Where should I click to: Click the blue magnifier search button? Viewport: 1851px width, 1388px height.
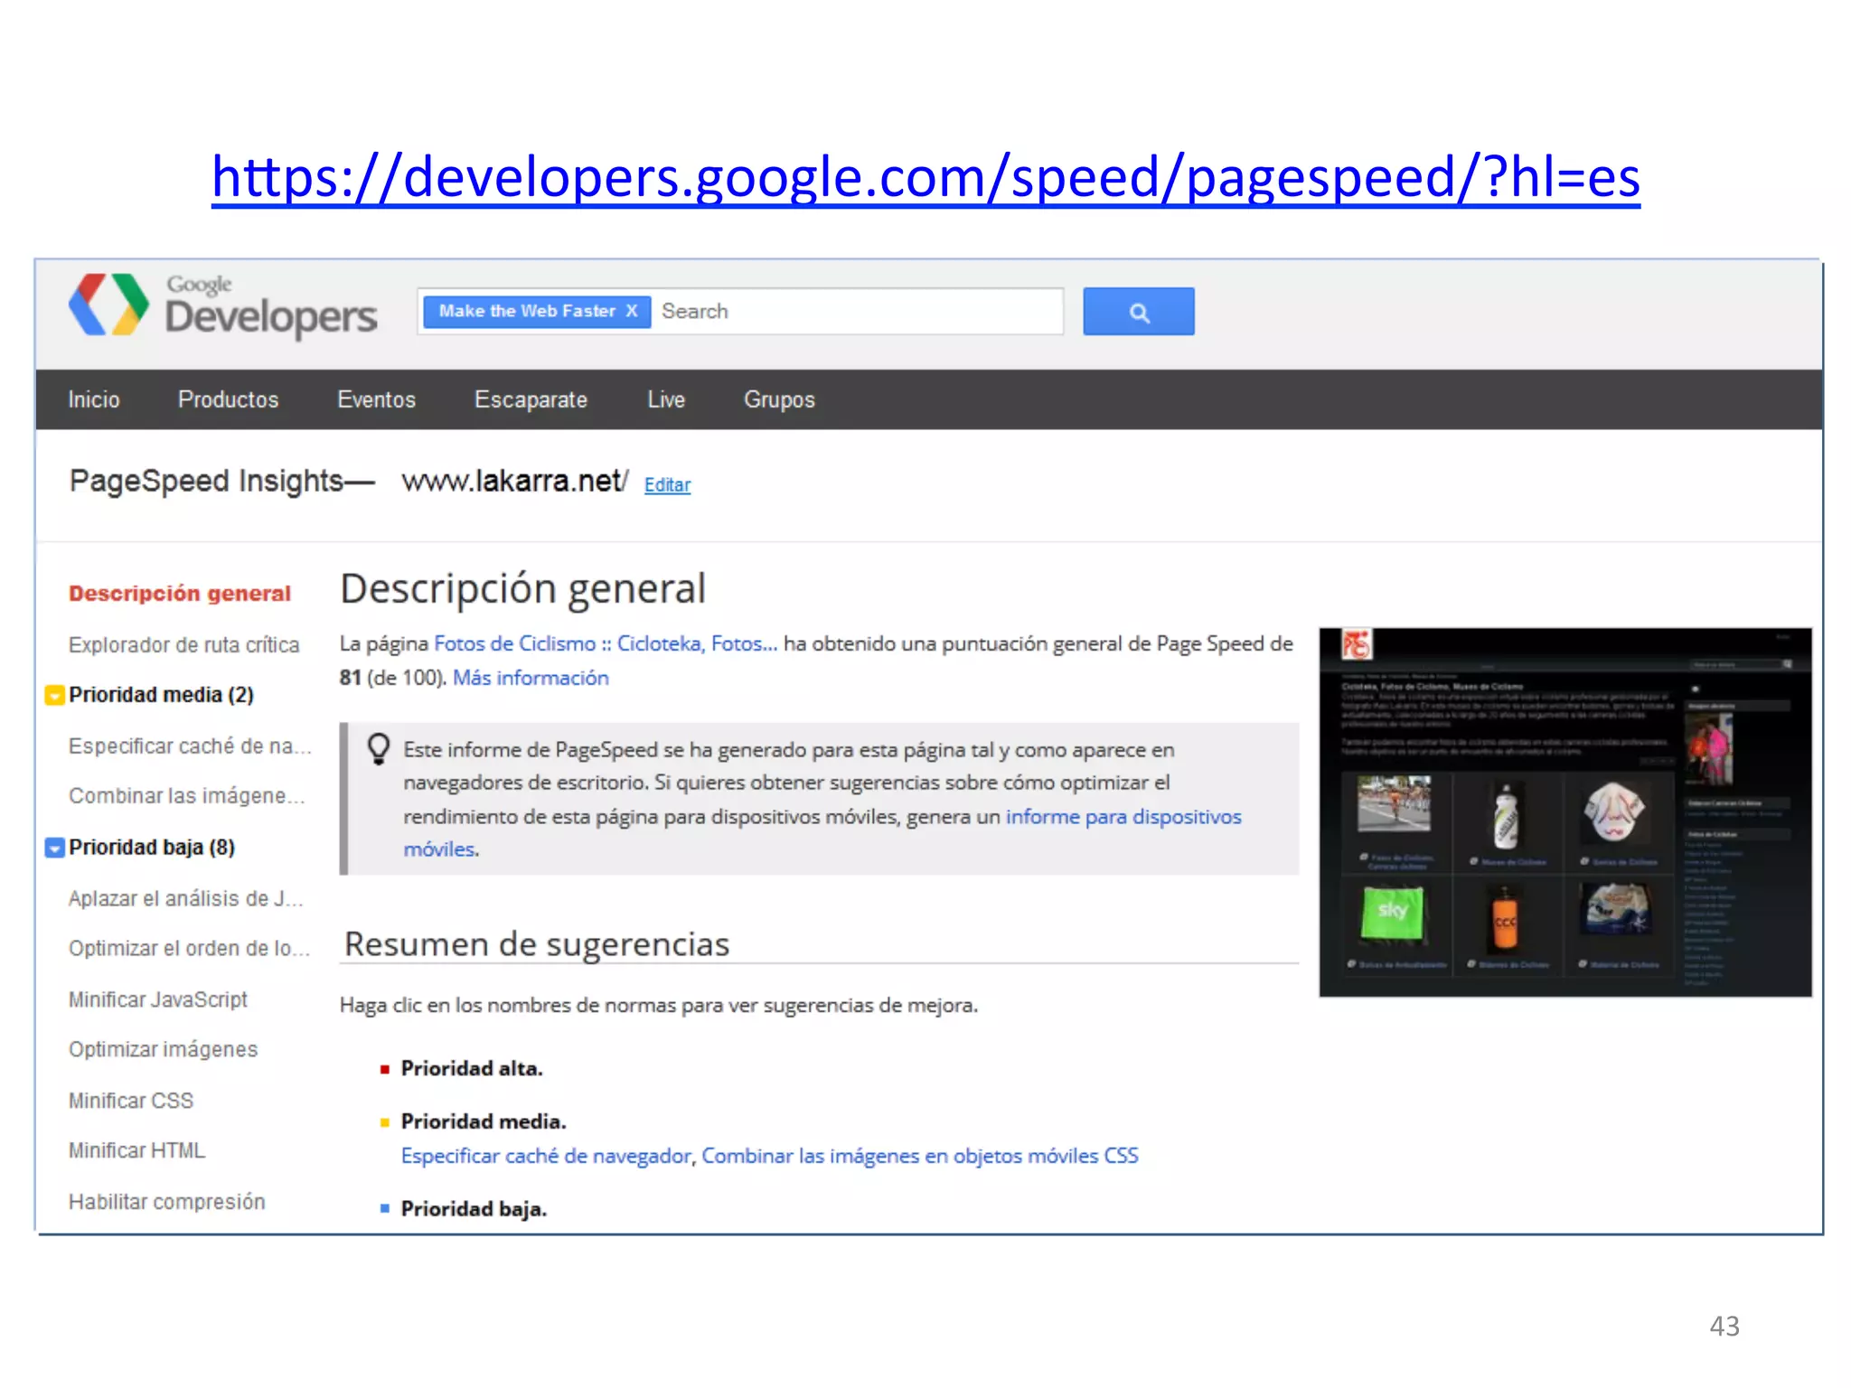click(1138, 312)
